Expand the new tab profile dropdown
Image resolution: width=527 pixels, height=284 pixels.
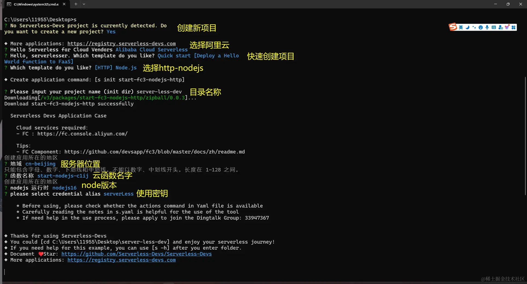tap(84, 4)
